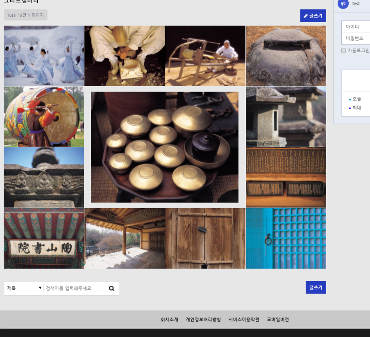Click the megaphone icon beside test
This screenshot has height=337, width=370.
point(343,4)
